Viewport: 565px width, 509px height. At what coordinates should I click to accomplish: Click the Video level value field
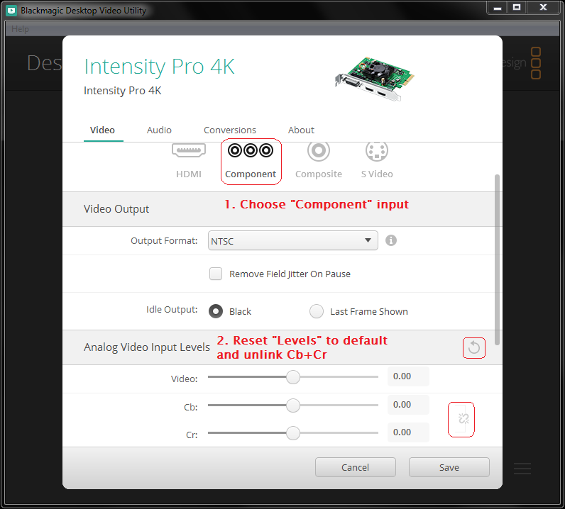[408, 376]
